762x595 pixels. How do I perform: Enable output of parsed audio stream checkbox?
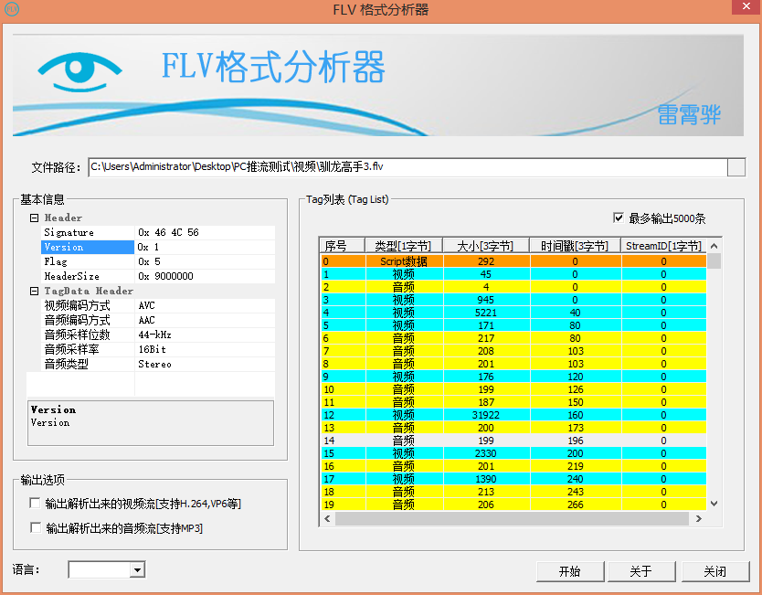tap(35, 527)
